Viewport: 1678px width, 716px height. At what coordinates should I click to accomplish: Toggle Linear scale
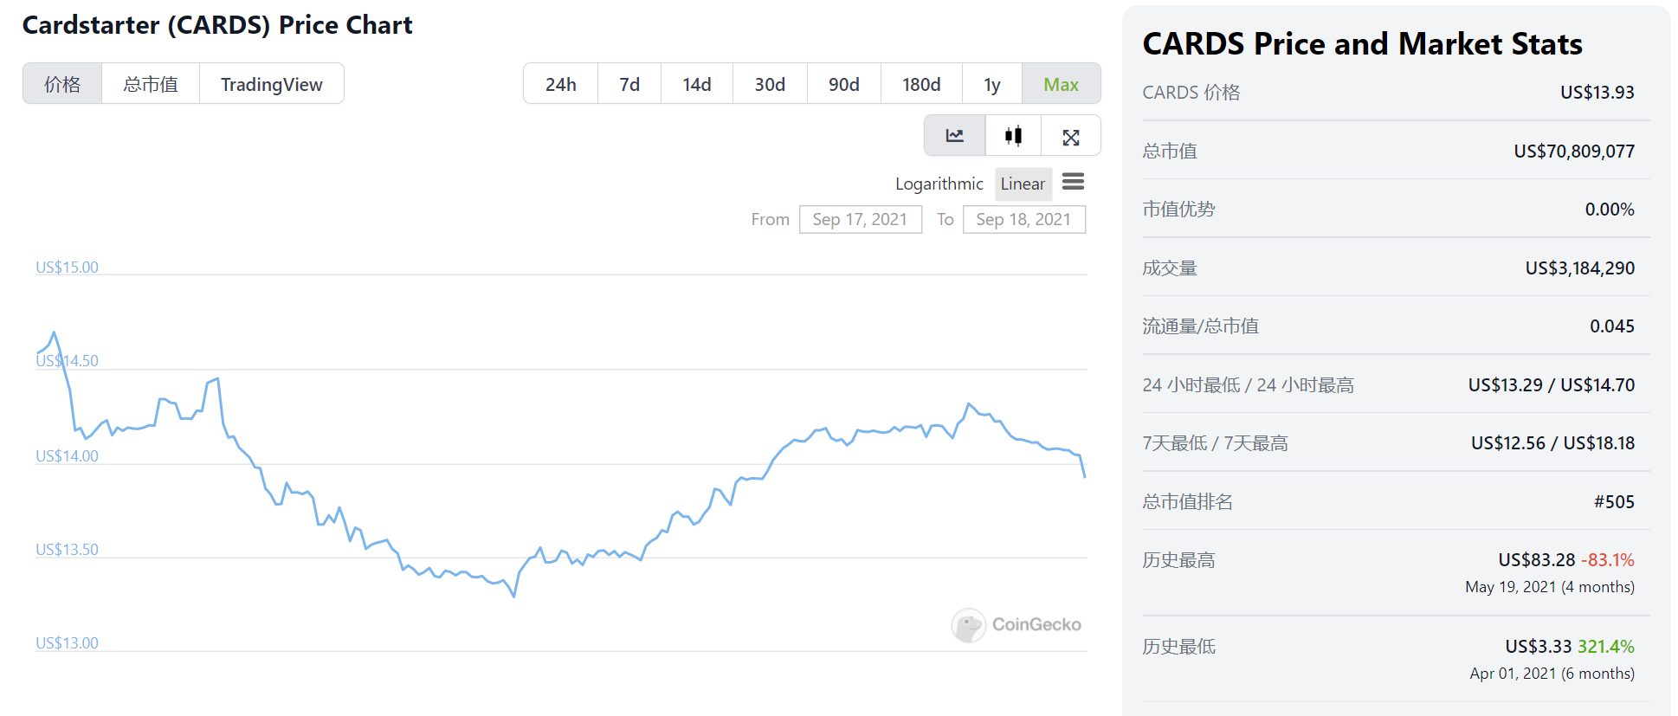point(1023,184)
